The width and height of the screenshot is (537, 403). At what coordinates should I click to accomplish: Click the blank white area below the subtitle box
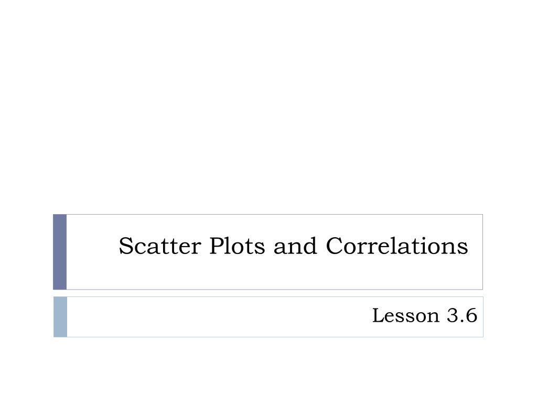point(268,370)
